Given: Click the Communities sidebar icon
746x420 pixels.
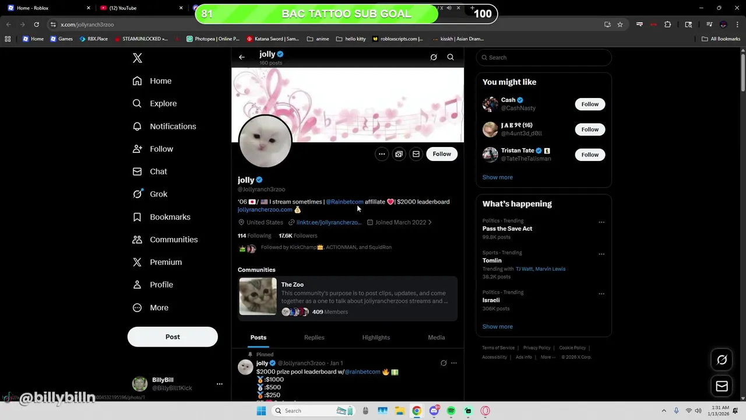Looking at the screenshot, I should coord(137,240).
